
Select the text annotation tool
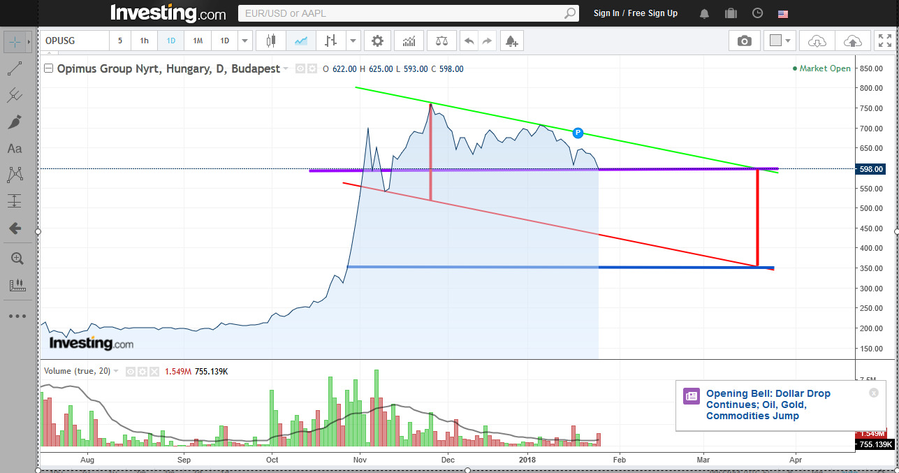[x=15, y=148]
